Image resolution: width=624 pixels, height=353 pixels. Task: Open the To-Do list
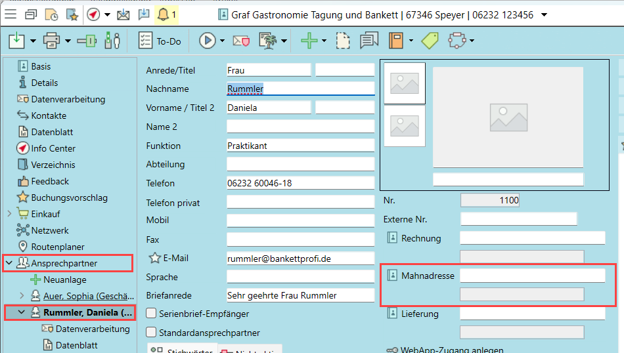pyautogui.click(x=160, y=41)
